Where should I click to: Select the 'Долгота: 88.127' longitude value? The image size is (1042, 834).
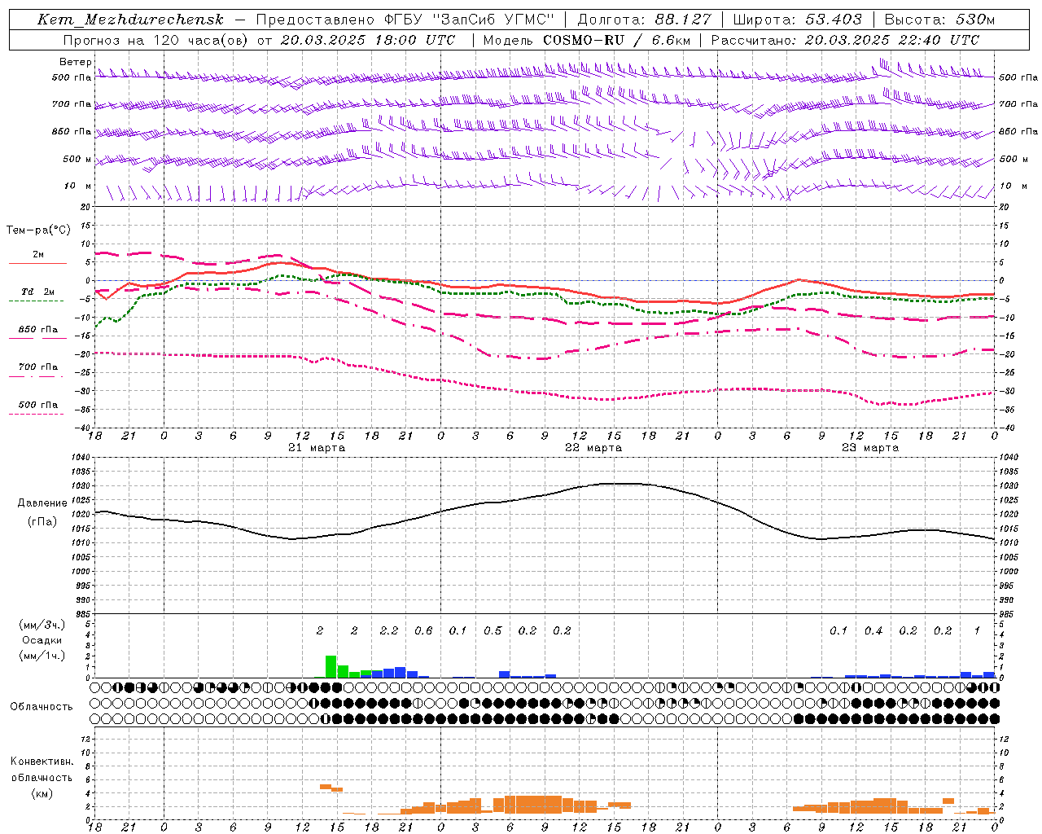[x=644, y=20]
